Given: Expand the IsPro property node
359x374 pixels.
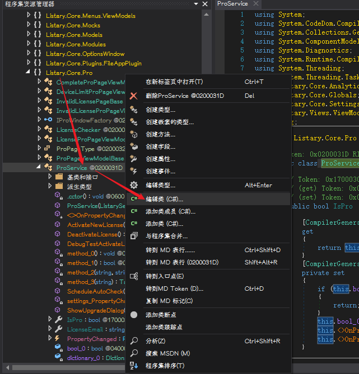Looking at the screenshot, I should [x=50, y=319].
